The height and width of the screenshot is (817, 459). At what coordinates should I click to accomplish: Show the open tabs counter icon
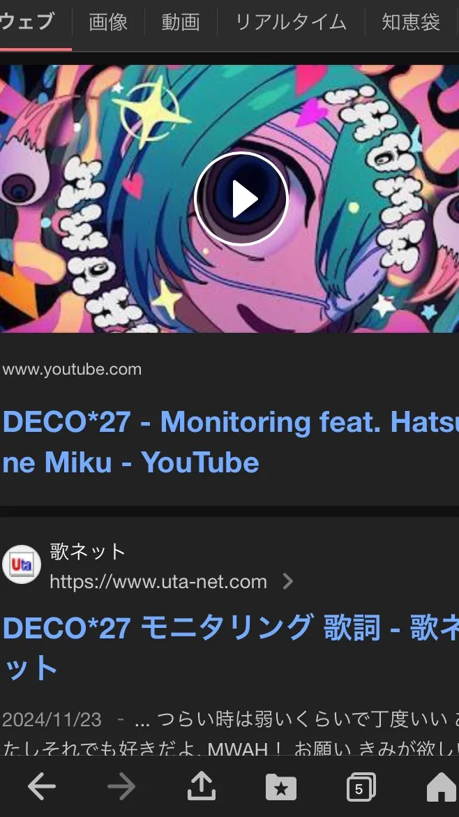coord(361,787)
